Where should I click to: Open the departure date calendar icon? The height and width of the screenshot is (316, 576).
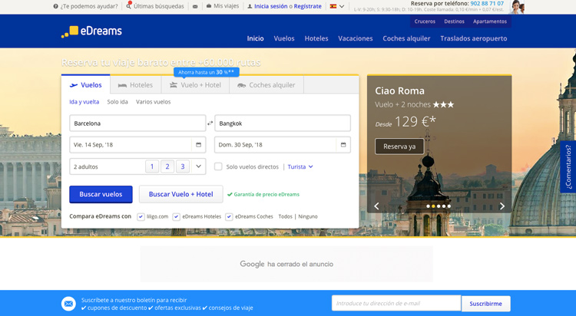click(x=198, y=144)
